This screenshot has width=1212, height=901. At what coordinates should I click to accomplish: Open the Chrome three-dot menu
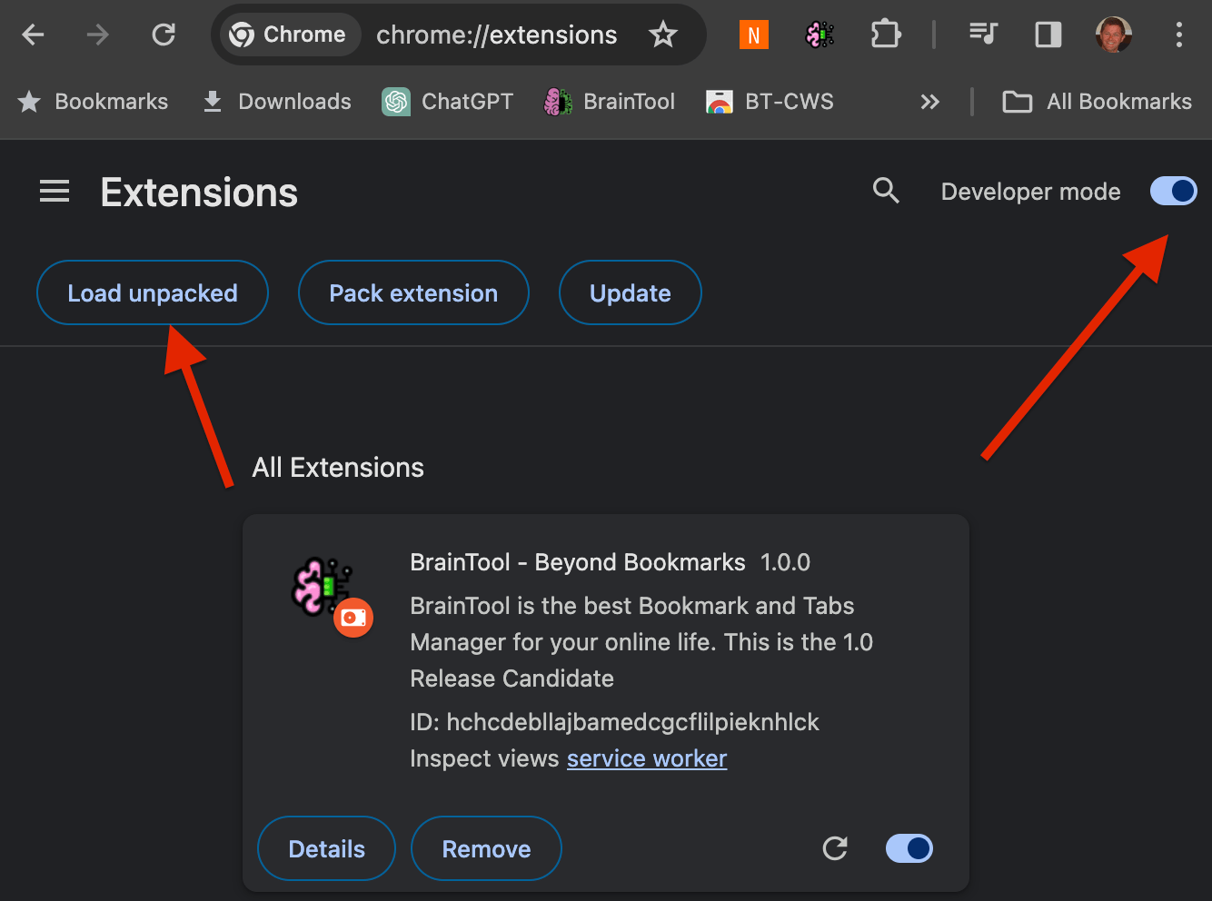coord(1178,35)
